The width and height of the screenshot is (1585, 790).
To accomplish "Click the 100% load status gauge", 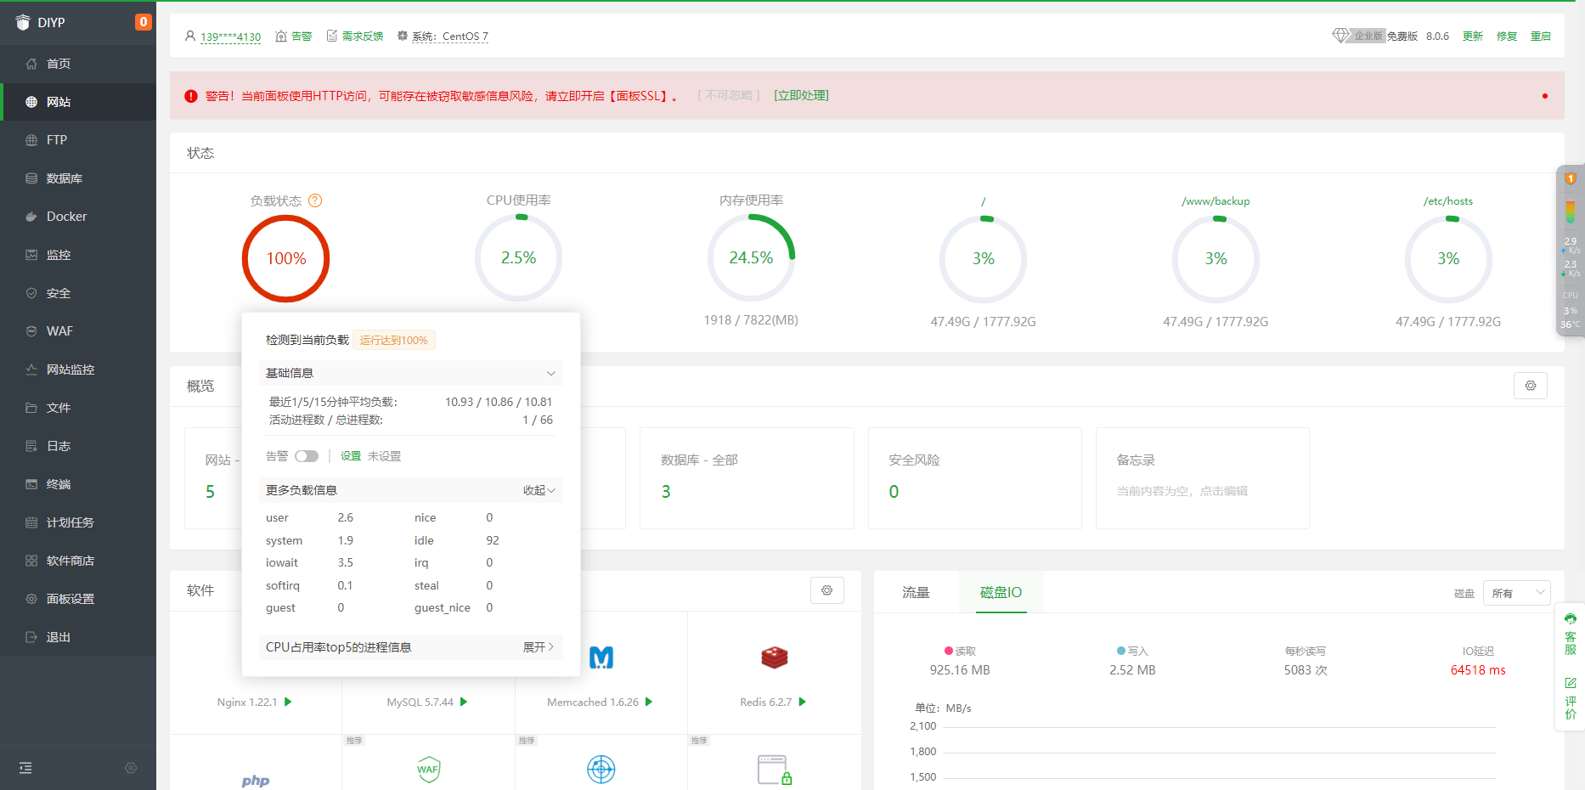I will pyautogui.click(x=286, y=258).
